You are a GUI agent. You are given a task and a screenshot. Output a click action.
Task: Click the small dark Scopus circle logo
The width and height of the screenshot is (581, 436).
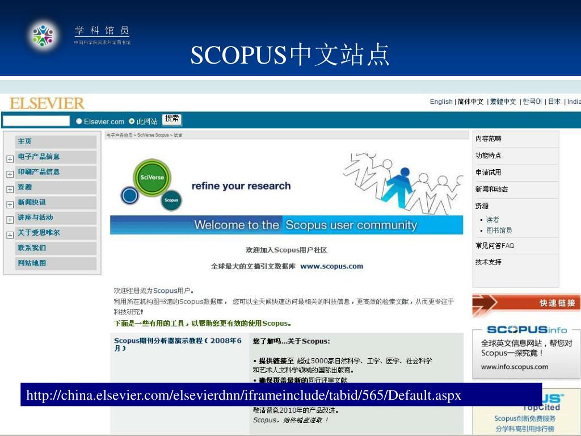pos(171,200)
